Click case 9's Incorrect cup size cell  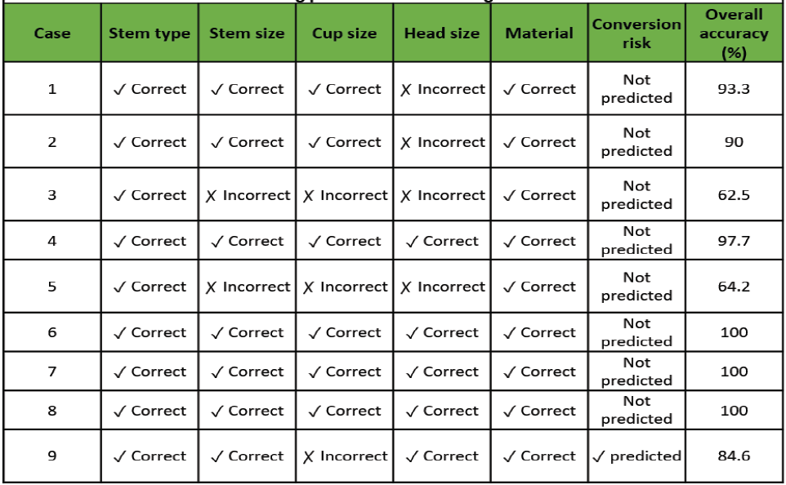click(344, 456)
